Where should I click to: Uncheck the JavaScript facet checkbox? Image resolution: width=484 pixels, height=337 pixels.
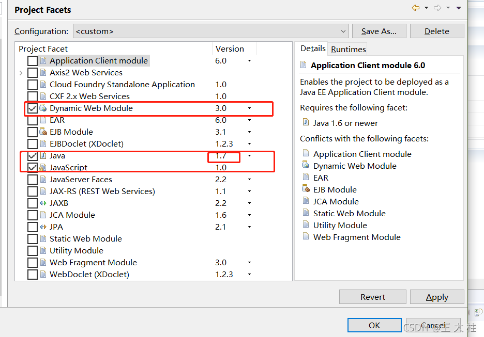(x=33, y=168)
